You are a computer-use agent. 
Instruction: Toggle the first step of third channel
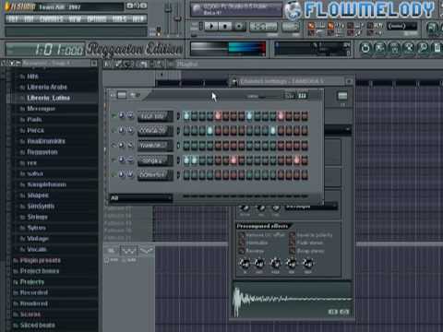click(x=186, y=145)
